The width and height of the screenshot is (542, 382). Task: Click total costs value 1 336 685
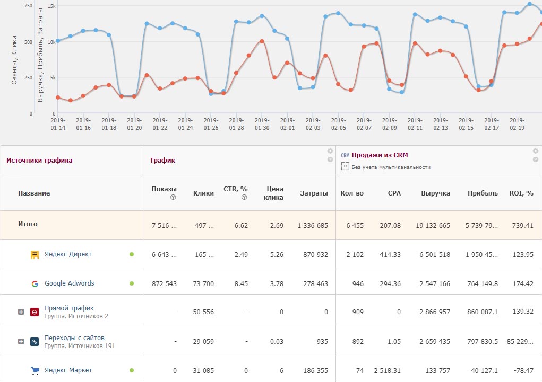313,225
